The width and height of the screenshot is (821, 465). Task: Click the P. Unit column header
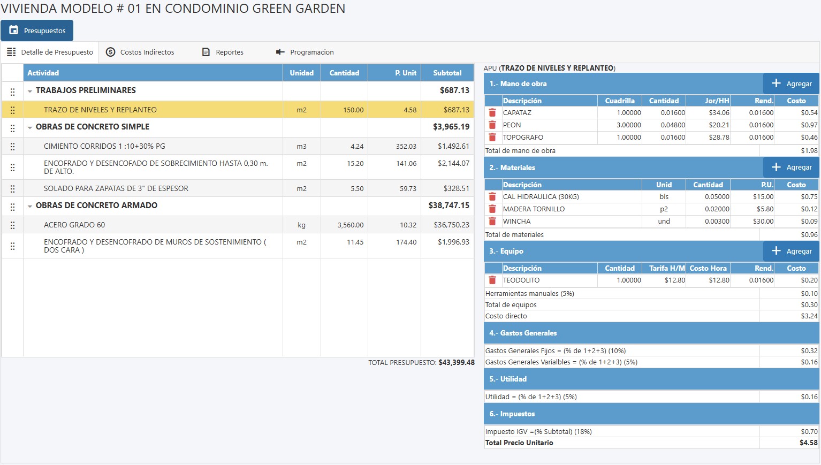(x=394, y=73)
